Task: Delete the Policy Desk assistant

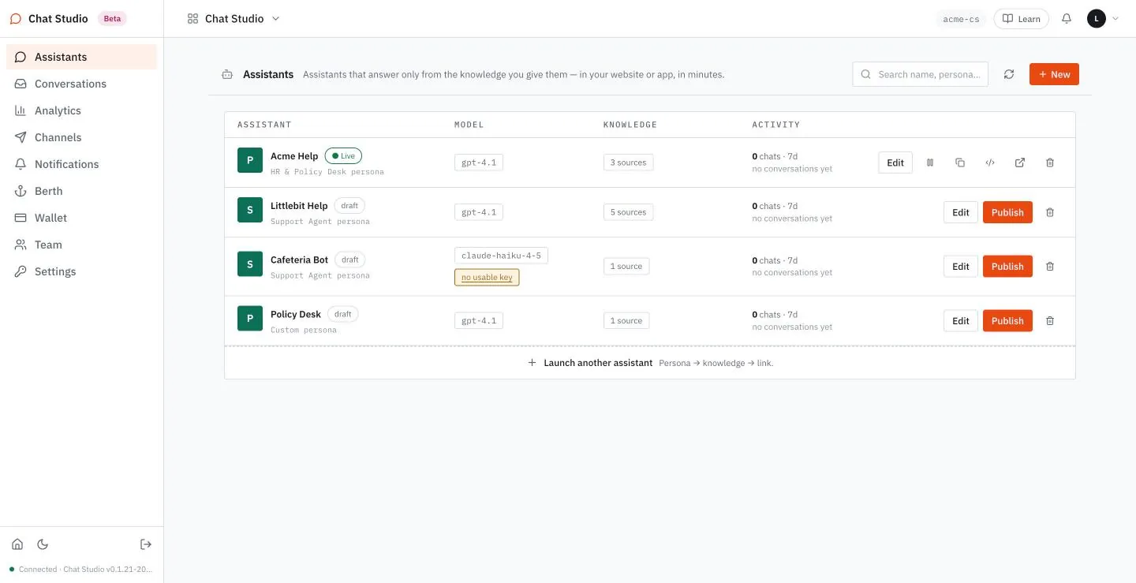Action: (x=1050, y=321)
